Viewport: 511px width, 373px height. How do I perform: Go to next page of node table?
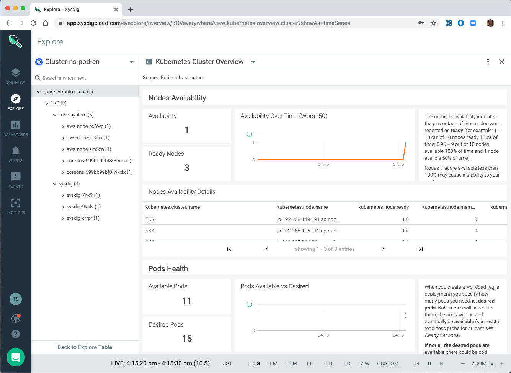click(x=384, y=249)
